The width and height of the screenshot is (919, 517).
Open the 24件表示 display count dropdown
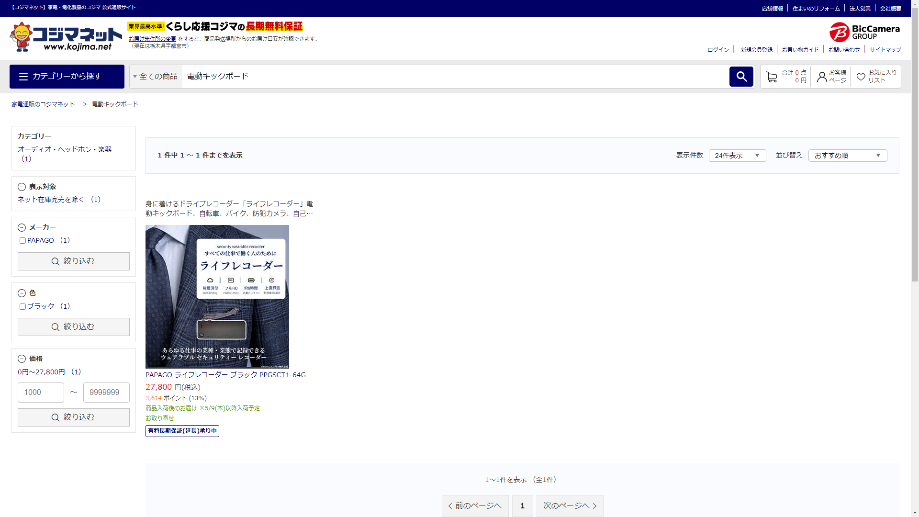(x=737, y=156)
